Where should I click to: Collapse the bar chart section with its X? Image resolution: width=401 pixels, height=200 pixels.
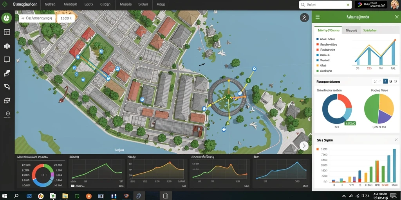[x=396, y=140]
